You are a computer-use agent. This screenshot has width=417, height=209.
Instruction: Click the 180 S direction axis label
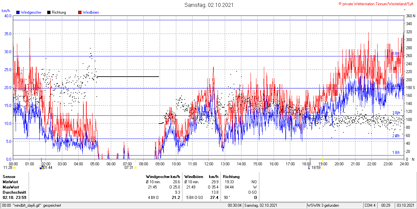coord(410,88)
